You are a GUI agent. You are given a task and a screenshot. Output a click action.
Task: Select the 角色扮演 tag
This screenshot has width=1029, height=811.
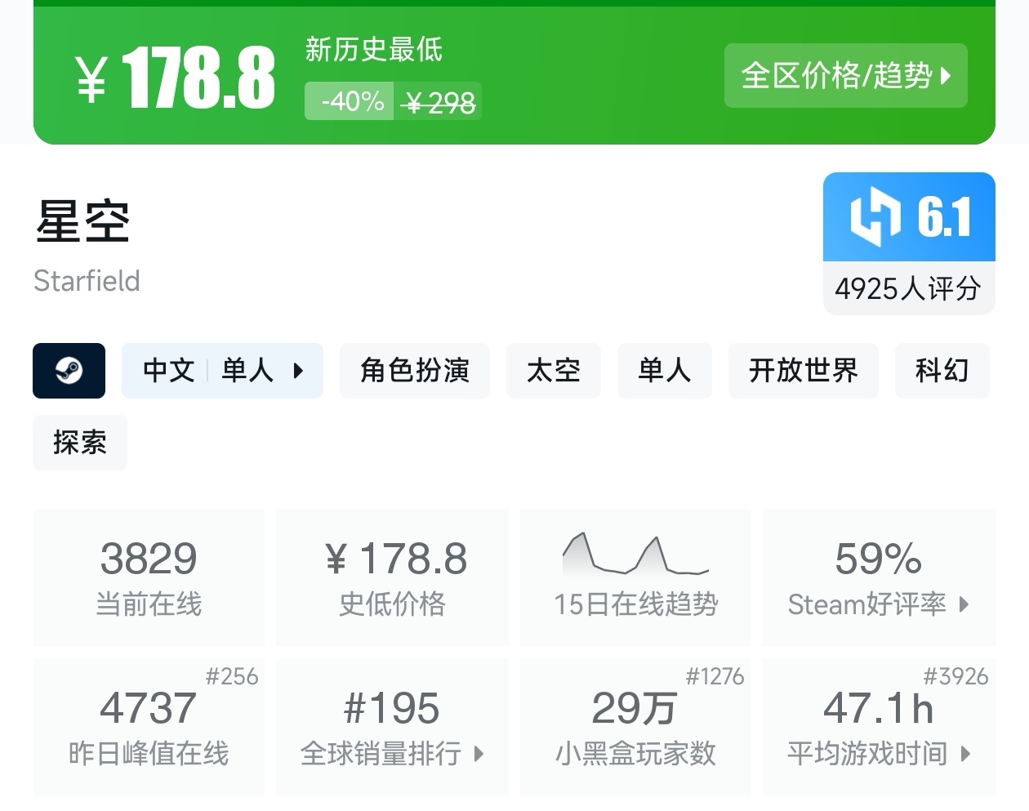pyautogui.click(x=415, y=371)
